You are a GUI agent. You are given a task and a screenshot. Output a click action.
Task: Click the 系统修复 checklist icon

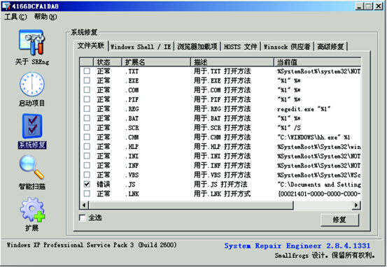click(32, 126)
